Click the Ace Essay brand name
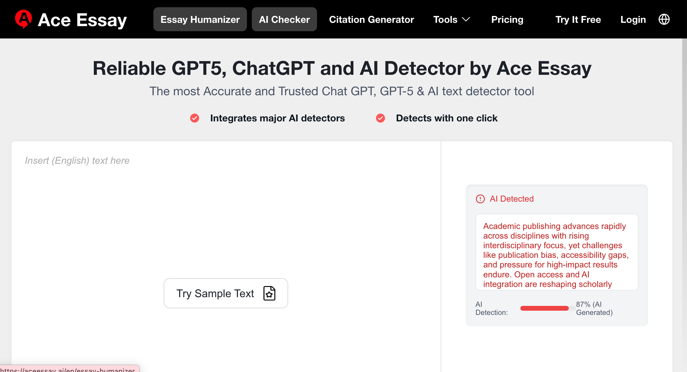Viewport: 687px width, 372px height. [82, 20]
